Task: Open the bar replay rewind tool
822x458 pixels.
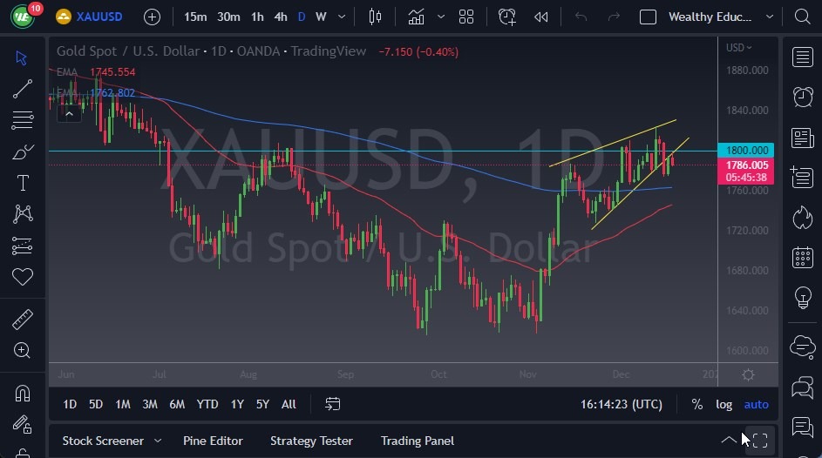Action: coord(541,17)
